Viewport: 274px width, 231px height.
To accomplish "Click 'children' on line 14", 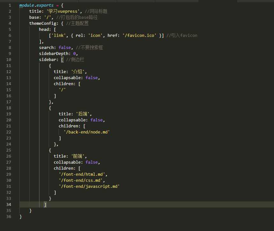I will [63, 84].
